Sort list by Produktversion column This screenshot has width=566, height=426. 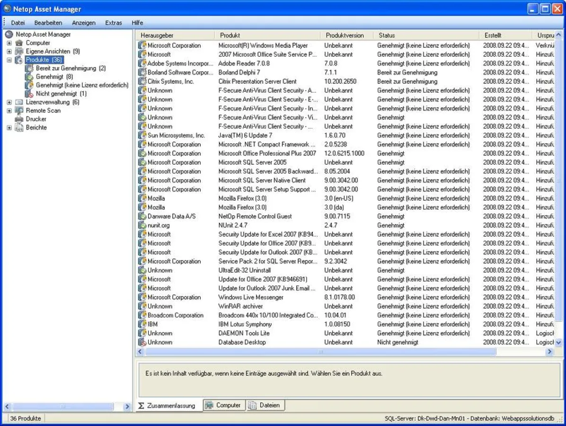point(345,35)
